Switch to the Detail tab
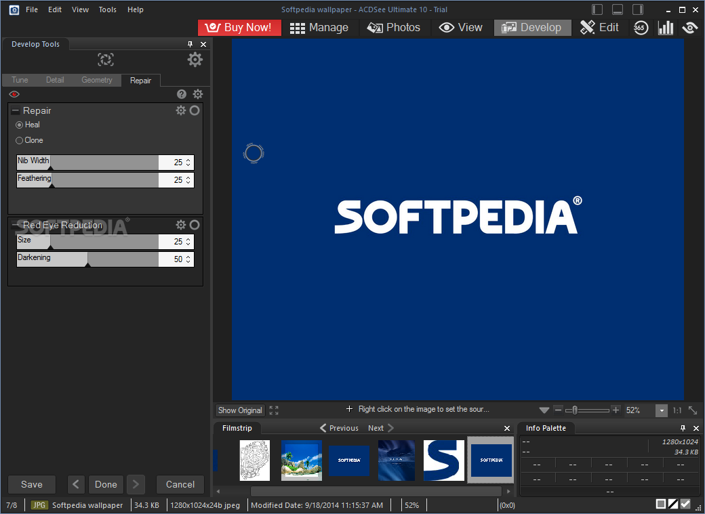The image size is (705, 514). click(x=55, y=80)
